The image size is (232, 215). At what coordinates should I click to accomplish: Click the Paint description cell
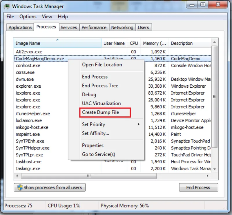(x=176, y=134)
